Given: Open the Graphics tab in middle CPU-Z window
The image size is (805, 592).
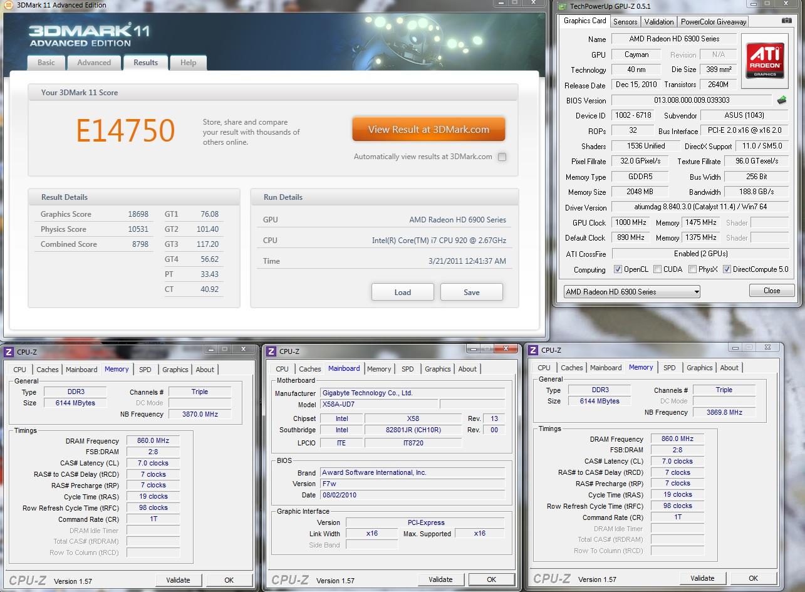Looking at the screenshot, I should click(438, 369).
